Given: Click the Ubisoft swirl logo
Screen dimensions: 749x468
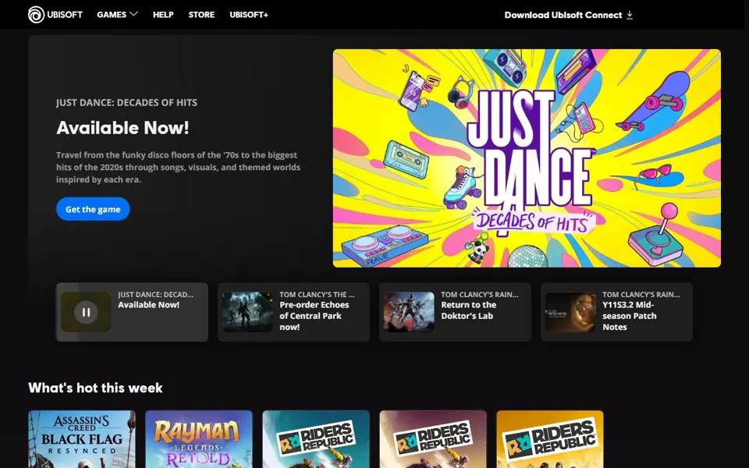Looking at the screenshot, I should pos(36,14).
